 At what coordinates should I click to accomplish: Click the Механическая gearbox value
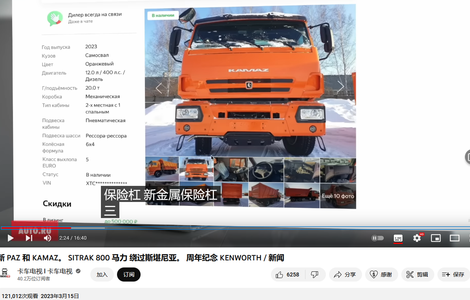point(102,96)
